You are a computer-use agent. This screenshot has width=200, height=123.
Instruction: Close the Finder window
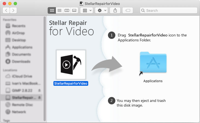pos(4,4)
